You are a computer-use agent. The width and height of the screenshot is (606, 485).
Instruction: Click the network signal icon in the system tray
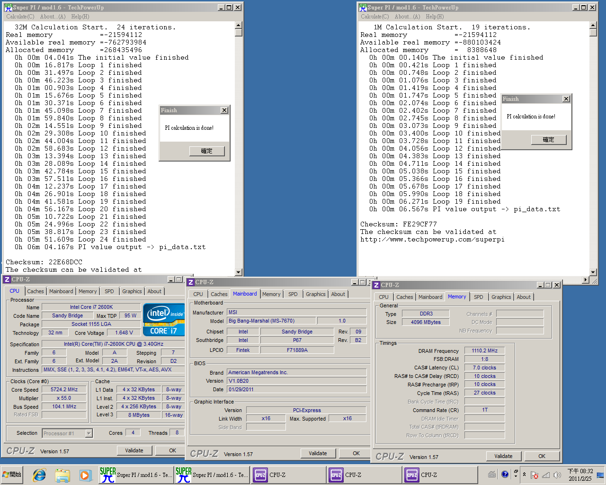coord(546,475)
